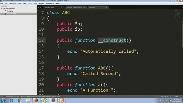Image resolution: width=183 pixels, height=103 pixels.
Task: Open the tab list dropdown arrow
Action: coord(182,7)
